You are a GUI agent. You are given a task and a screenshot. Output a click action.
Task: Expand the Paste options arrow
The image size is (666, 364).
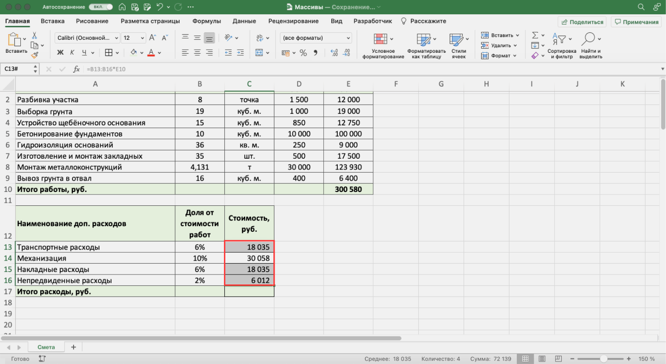25,39
